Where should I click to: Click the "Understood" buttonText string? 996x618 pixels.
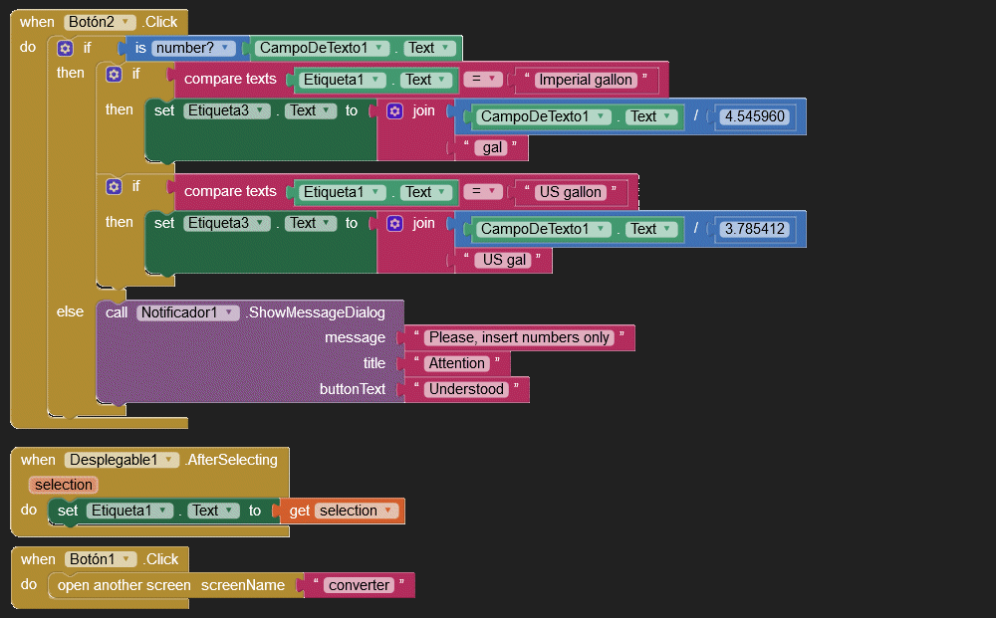466,389
